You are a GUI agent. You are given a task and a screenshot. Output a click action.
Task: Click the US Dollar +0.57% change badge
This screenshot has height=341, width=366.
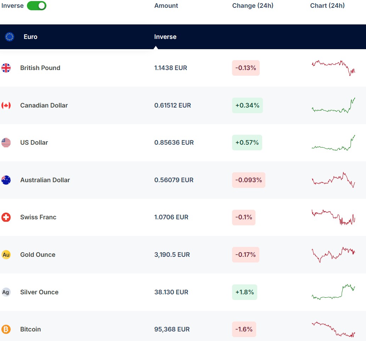tap(247, 143)
